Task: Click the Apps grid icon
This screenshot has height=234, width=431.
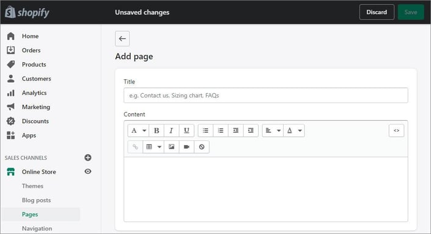Action: point(11,135)
